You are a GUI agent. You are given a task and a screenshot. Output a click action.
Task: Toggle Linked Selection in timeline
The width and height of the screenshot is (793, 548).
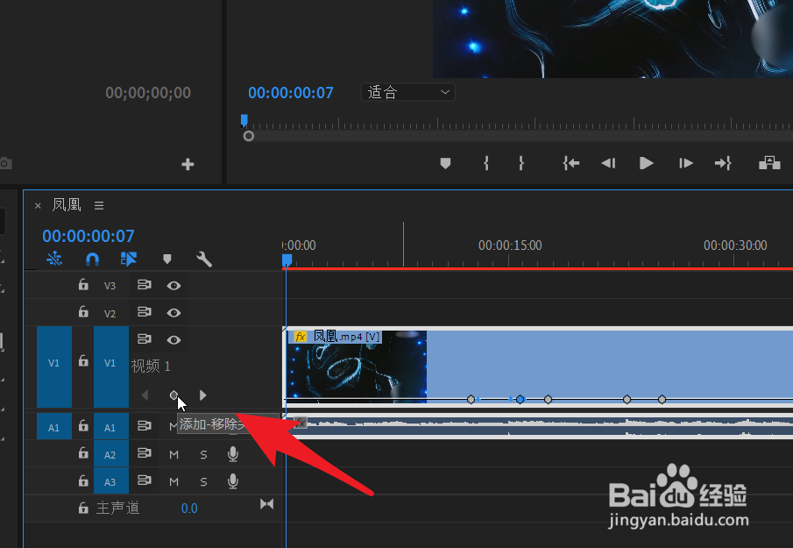pos(129,259)
